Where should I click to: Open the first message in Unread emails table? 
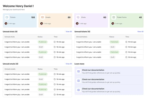point(17,74)
